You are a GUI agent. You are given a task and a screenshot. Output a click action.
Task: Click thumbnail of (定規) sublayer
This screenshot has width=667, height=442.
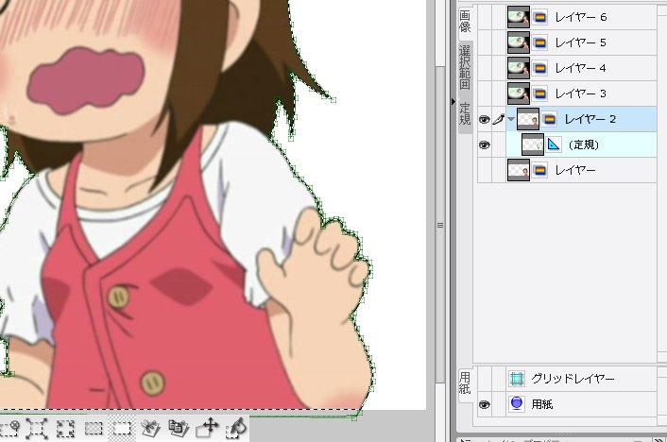pos(533,145)
